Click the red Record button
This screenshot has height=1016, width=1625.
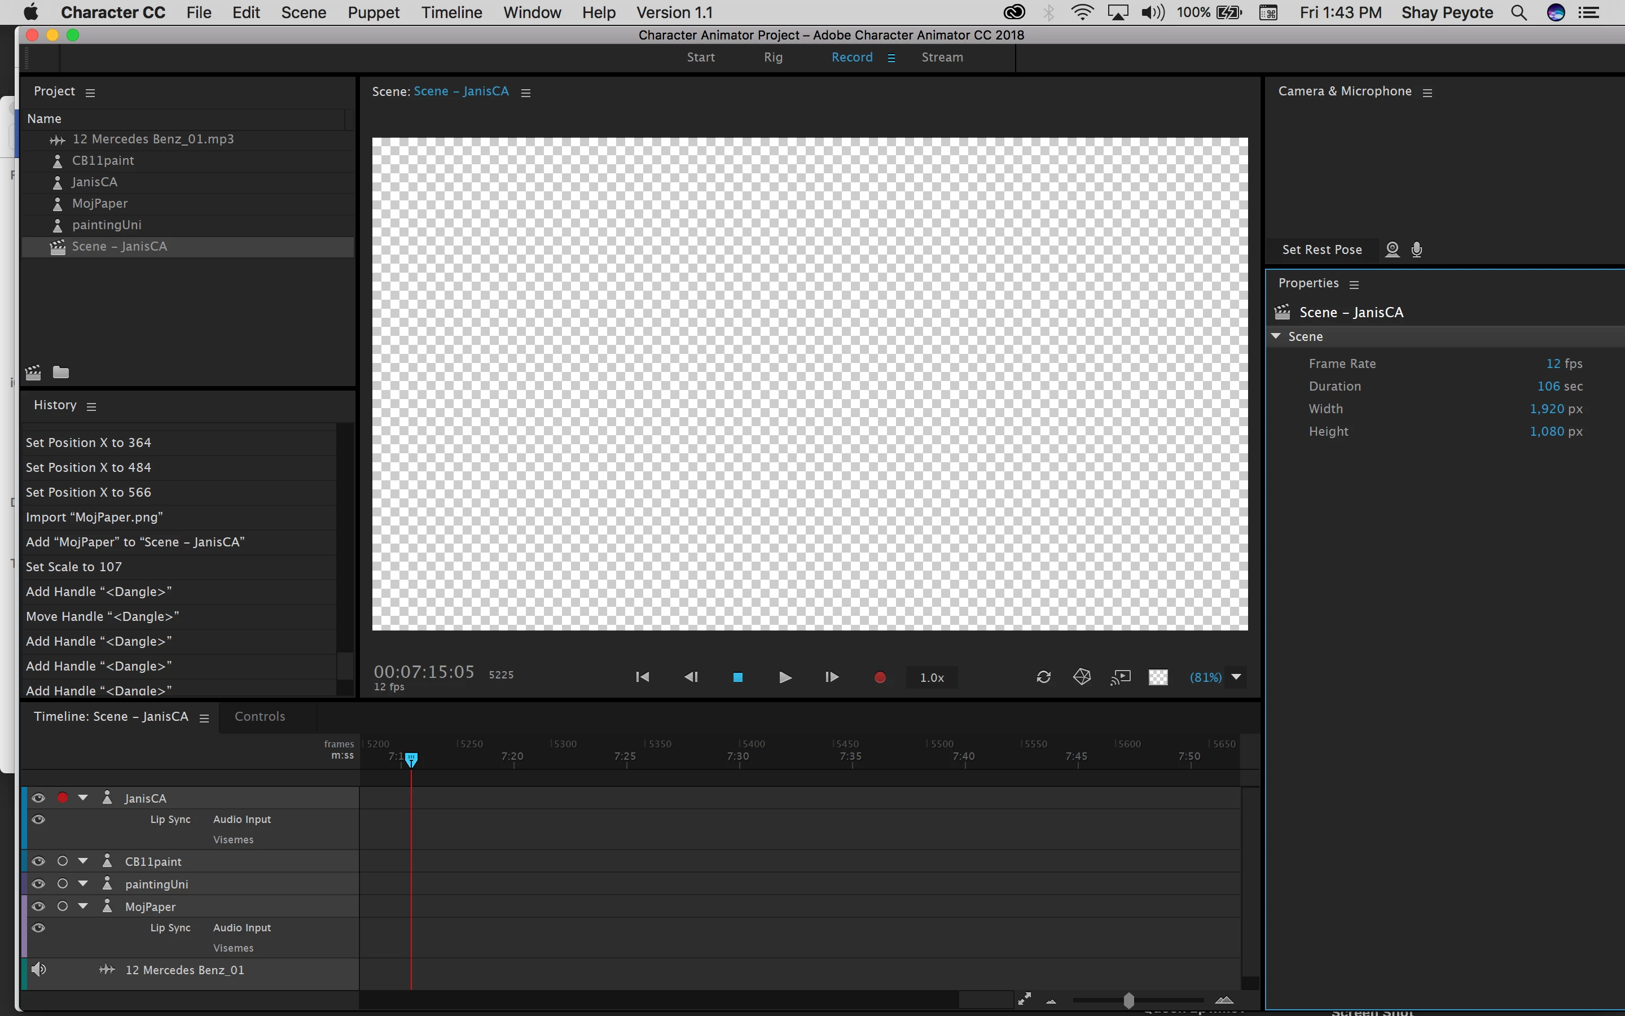tap(880, 677)
